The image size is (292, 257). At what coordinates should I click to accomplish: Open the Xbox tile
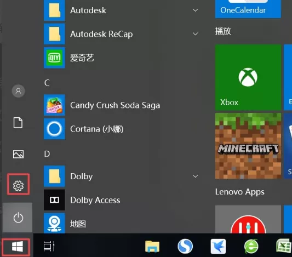(248, 77)
